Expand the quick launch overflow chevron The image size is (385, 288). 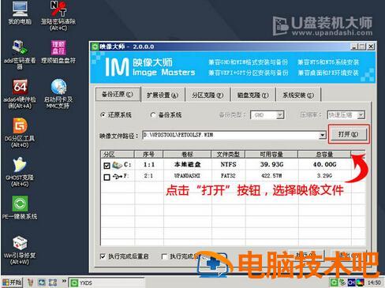pos(64,281)
